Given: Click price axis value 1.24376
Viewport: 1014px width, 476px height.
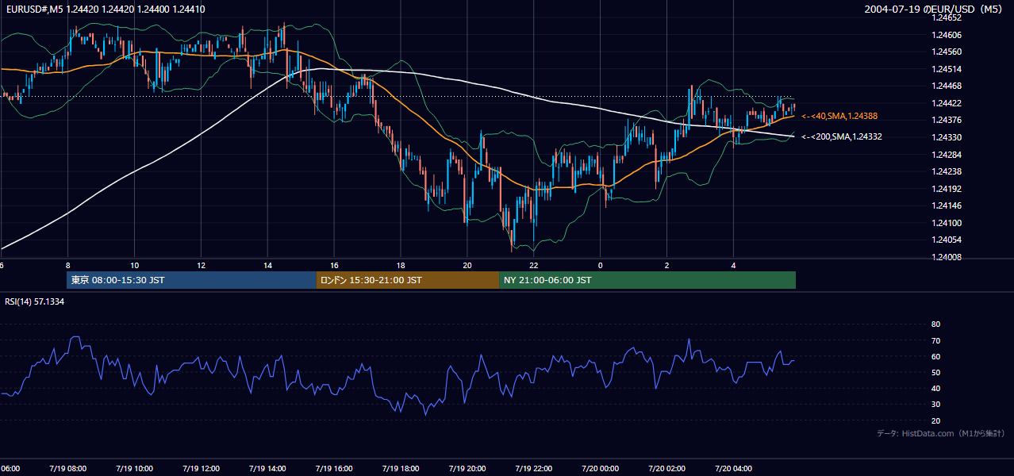Looking at the screenshot, I should (946, 120).
